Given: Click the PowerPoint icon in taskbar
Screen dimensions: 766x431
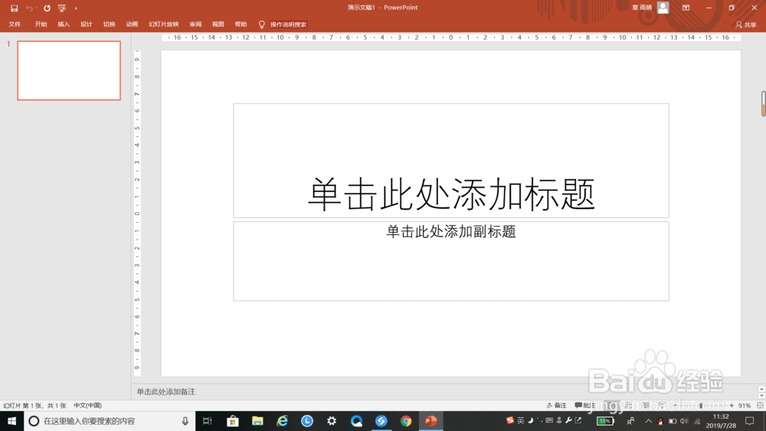Looking at the screenshot, I should coord(430,421).
